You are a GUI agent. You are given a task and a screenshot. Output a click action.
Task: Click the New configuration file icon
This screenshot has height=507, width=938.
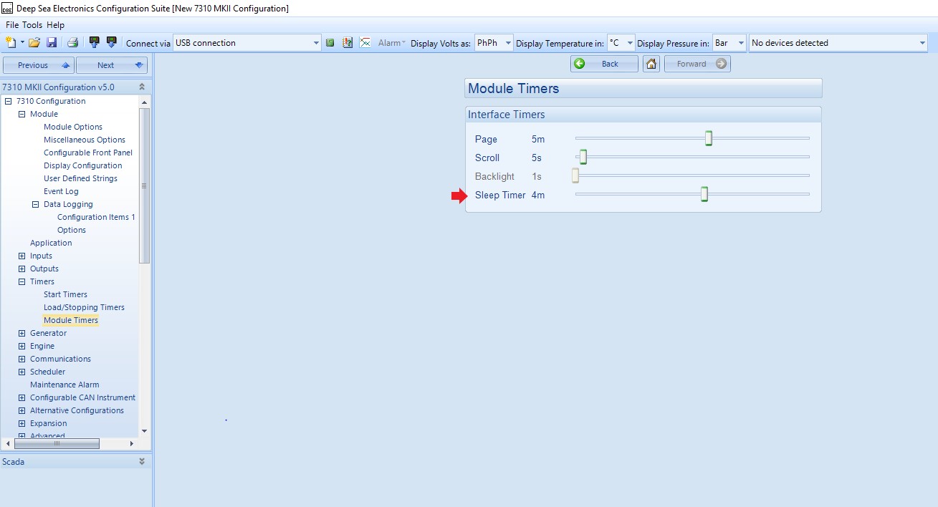click(11, 43)
